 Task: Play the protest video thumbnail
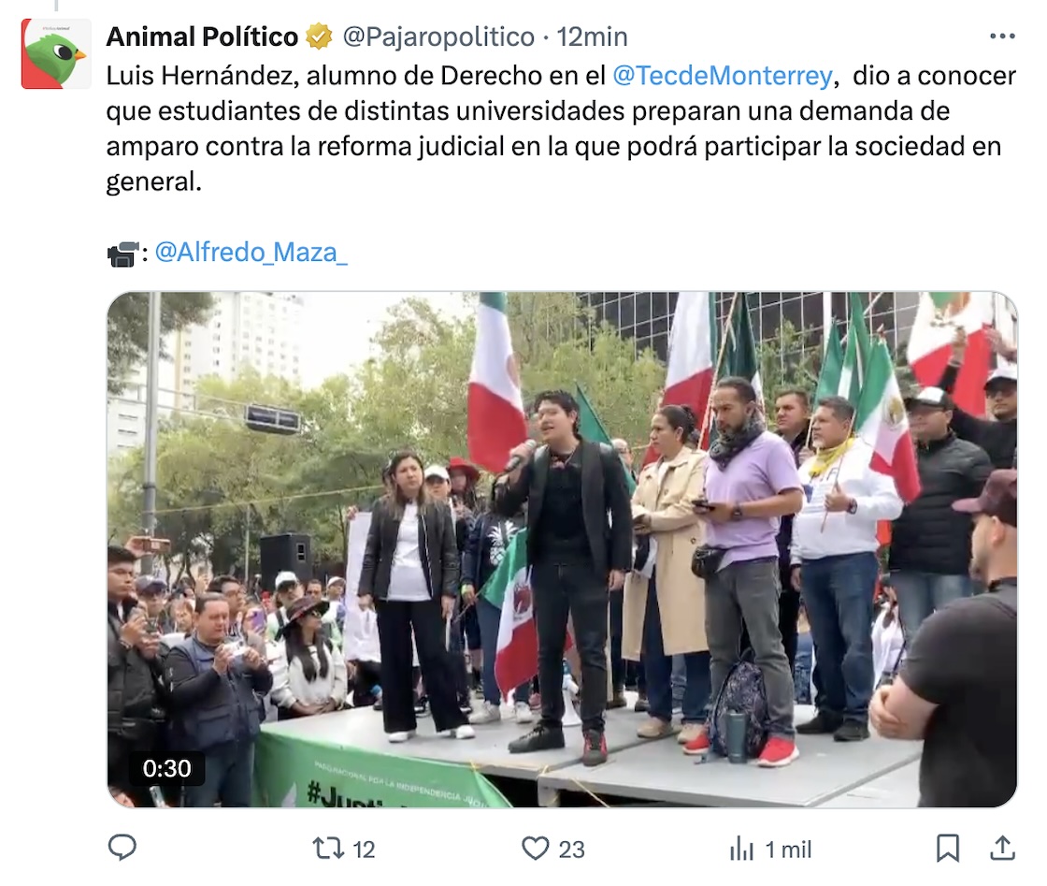[x=562, y=549]
